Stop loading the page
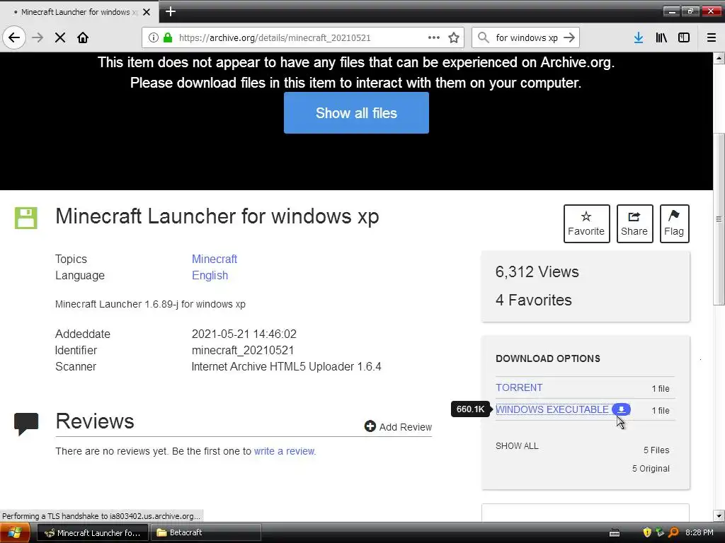725x543 pixels. pyautogui.click(x=60, y=38)
